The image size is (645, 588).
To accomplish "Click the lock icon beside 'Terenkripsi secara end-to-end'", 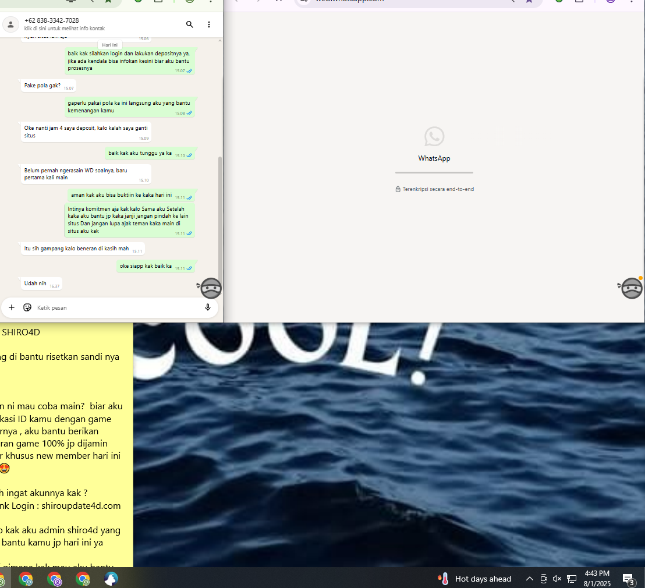I will pyautogui.click(x=398, y=189).
